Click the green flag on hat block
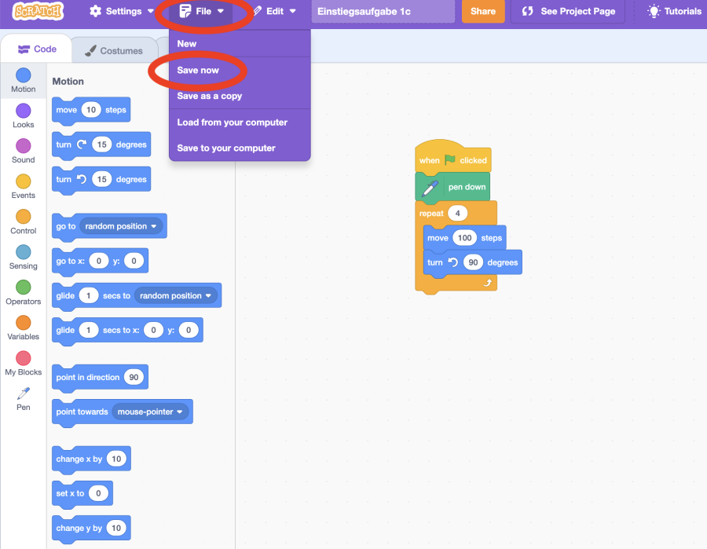 450,159
